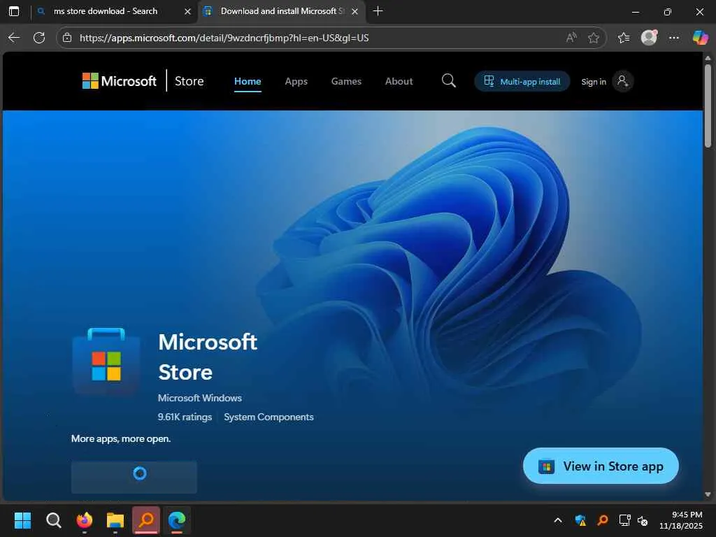
Task: Click the 9.61K ratings text
Action: pos(185,417)
